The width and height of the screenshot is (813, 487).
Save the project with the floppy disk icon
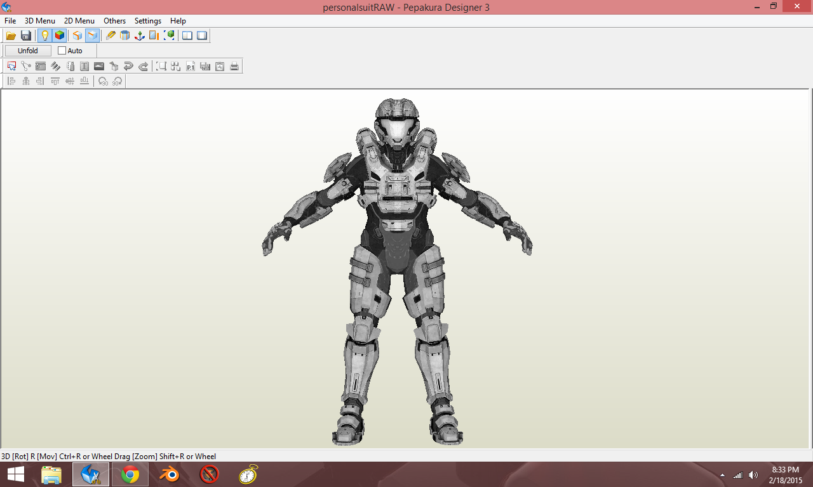pyautogui.click(x=26, y=36)
